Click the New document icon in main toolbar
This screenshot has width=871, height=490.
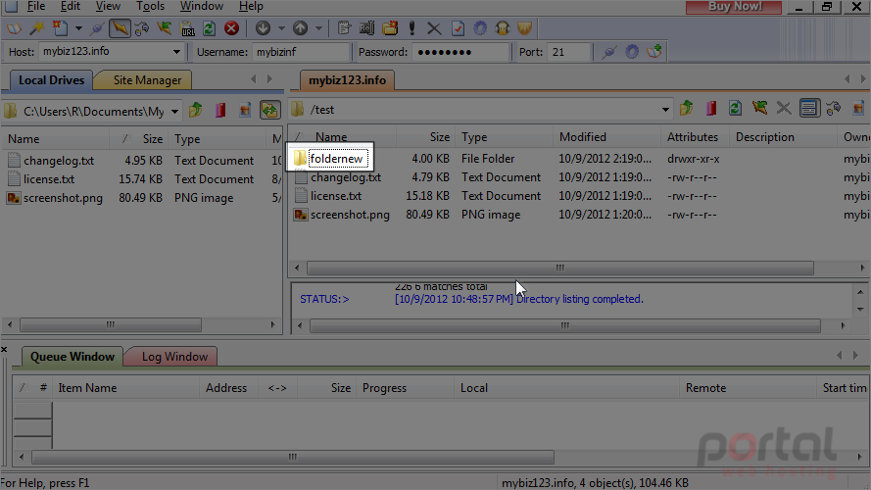[x=60, y=28]
